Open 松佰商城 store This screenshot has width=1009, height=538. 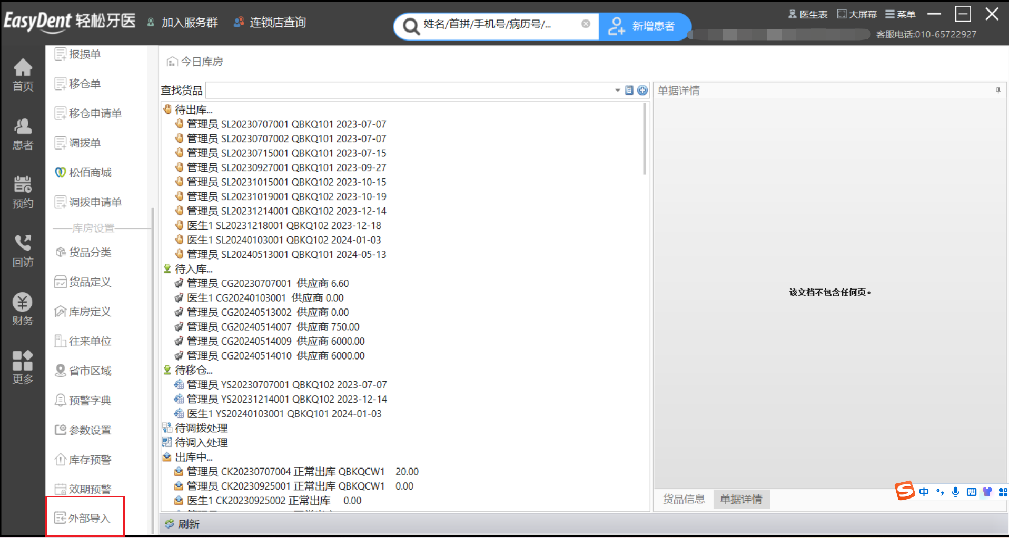83,172
